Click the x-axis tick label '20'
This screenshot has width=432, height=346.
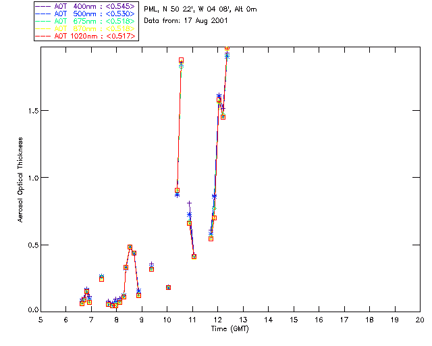click(x=420, y=320)
